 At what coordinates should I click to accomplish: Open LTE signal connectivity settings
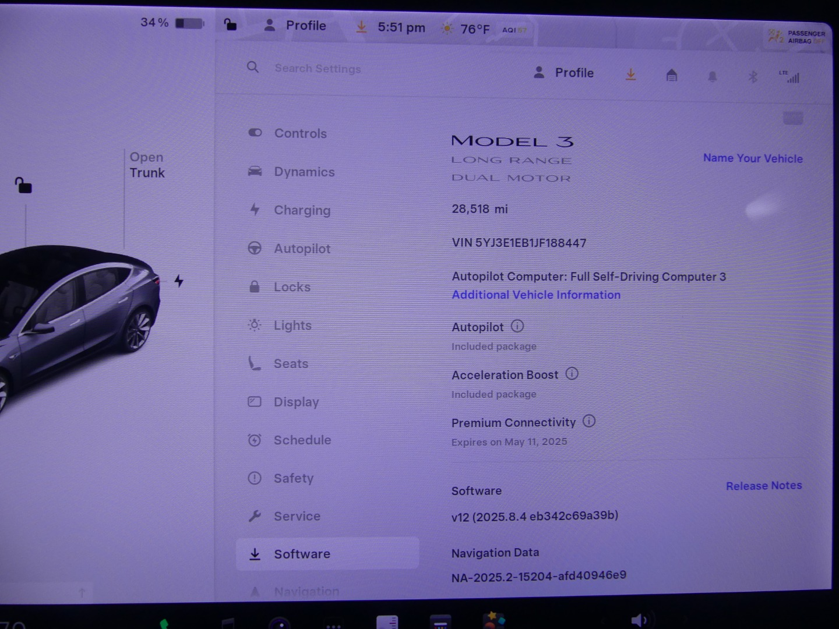pyautogui.click(x=789, y=76)
